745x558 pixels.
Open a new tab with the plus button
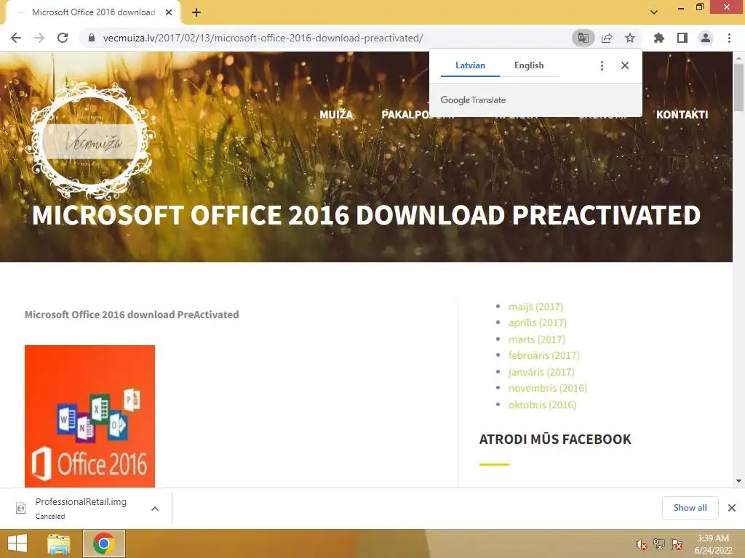pos(196,12)
